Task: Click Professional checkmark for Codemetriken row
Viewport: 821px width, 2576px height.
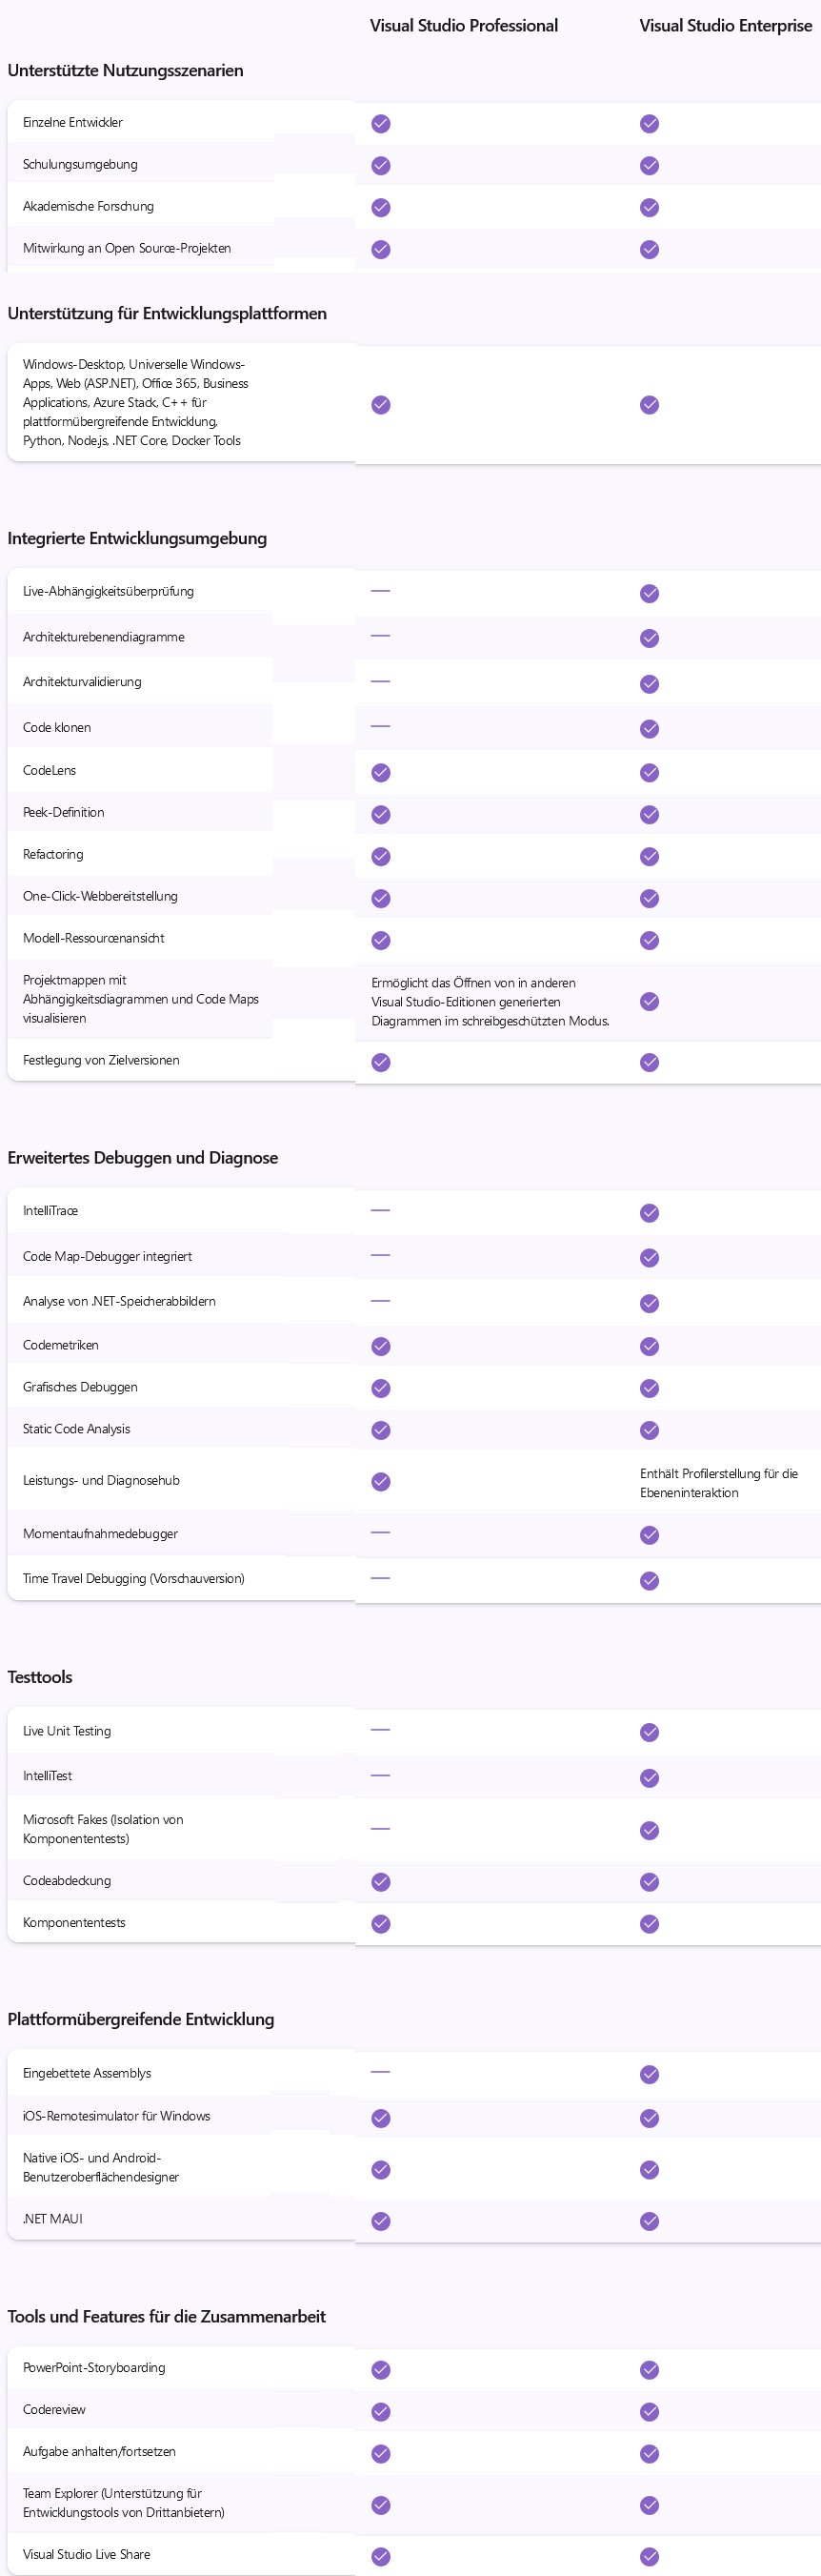Action: pos(381,1347)
